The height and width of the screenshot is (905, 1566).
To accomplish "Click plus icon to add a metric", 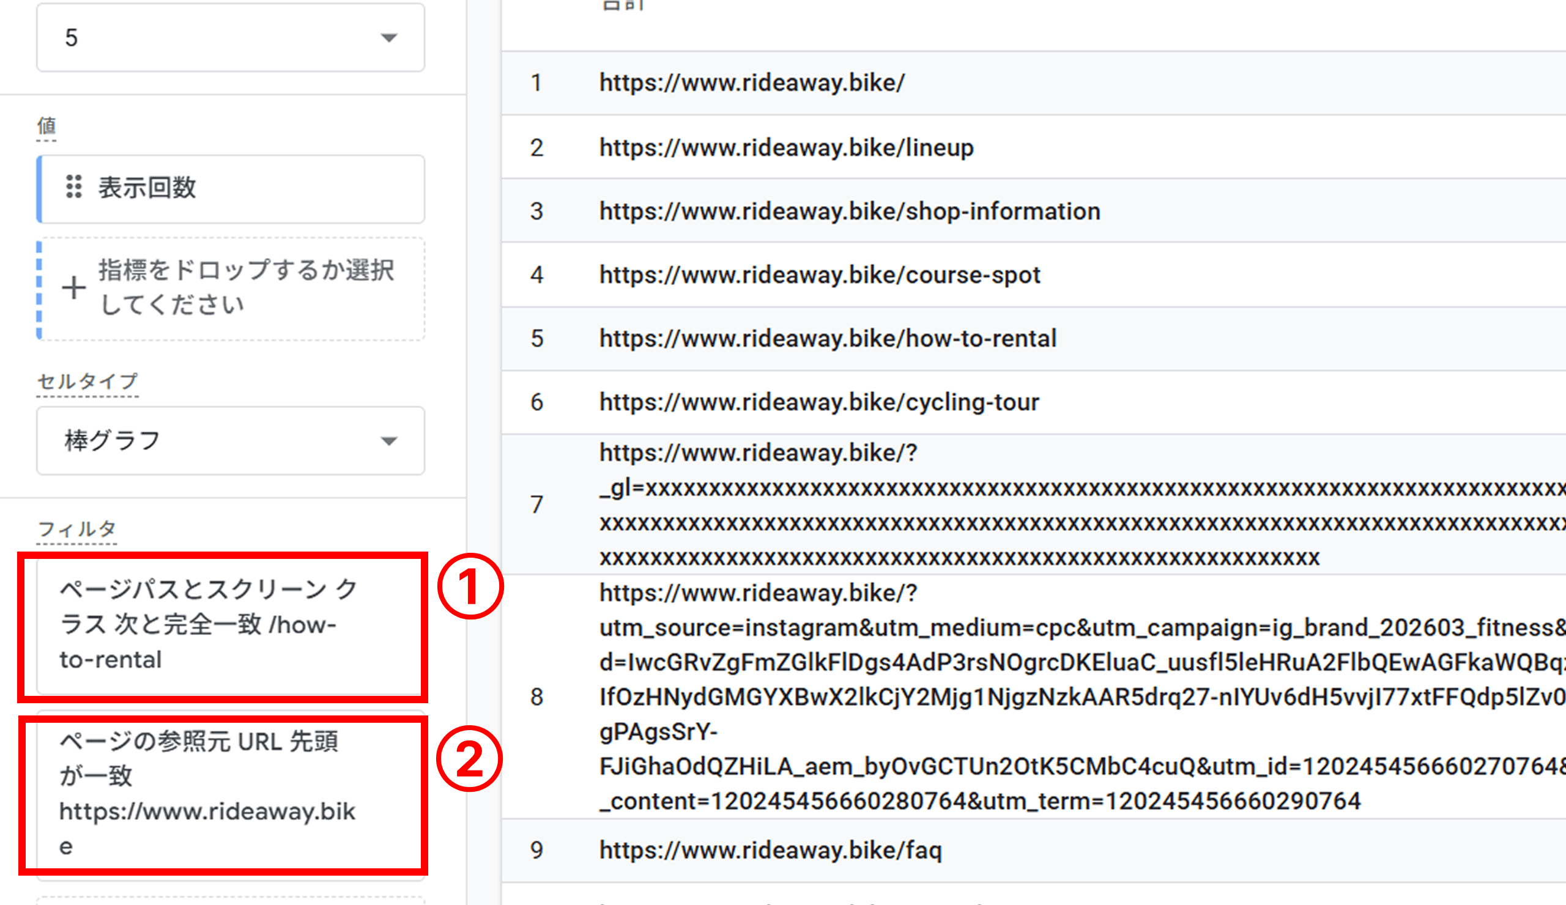I will click(x=73, y=287).
